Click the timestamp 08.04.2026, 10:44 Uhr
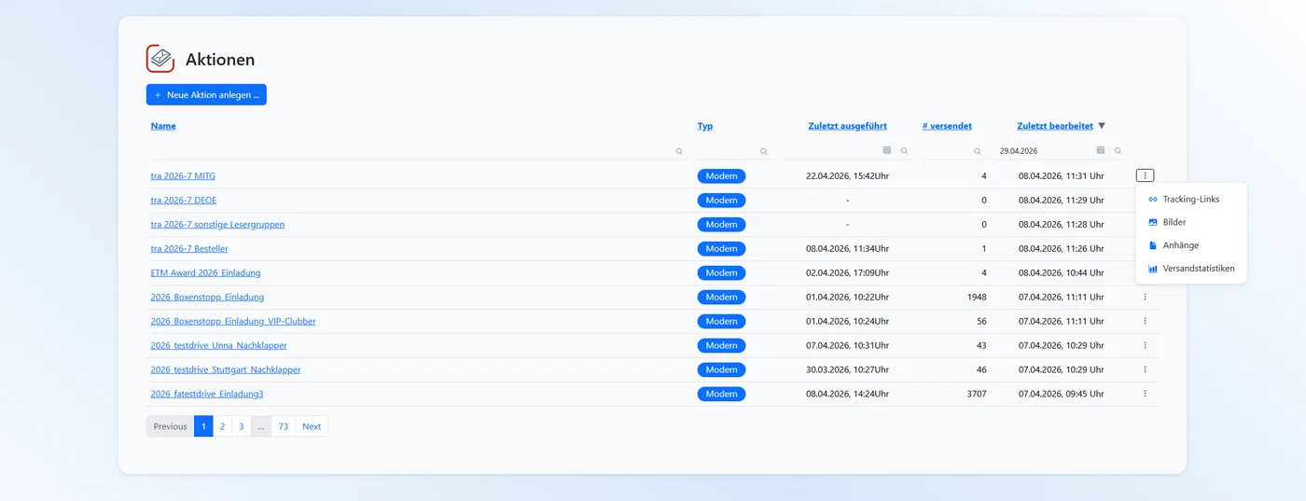The width and height of the screenshot is (1306, 501). click(1061, 272)
